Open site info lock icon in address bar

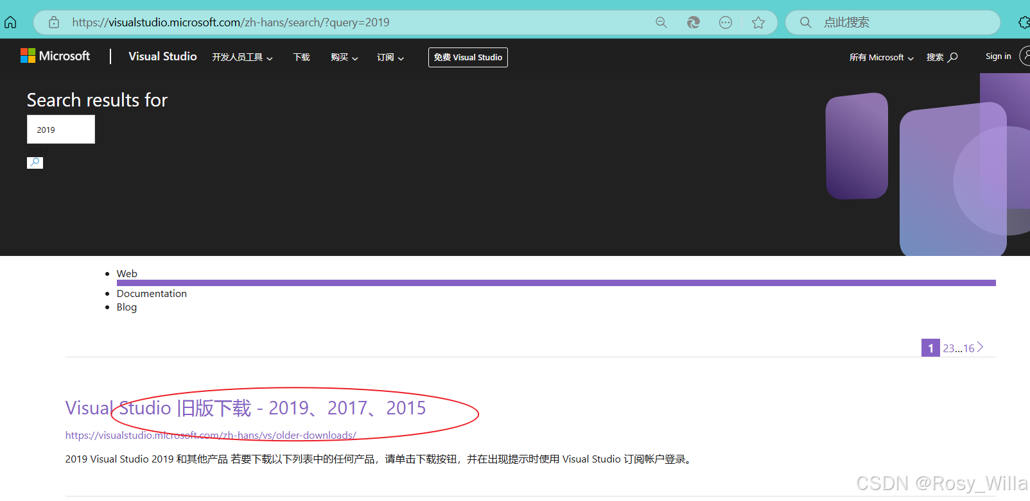click(54, 22)
